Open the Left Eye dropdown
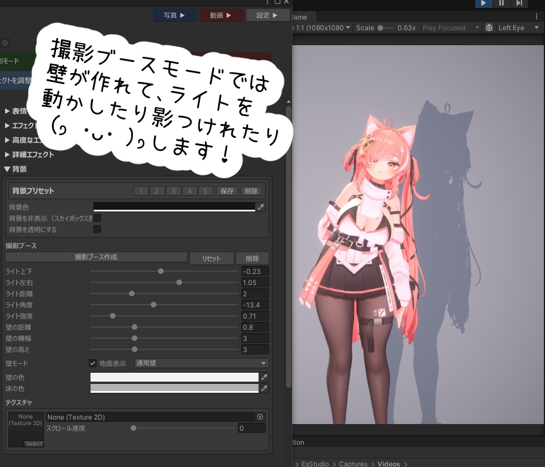 click(x=518, y=27)
